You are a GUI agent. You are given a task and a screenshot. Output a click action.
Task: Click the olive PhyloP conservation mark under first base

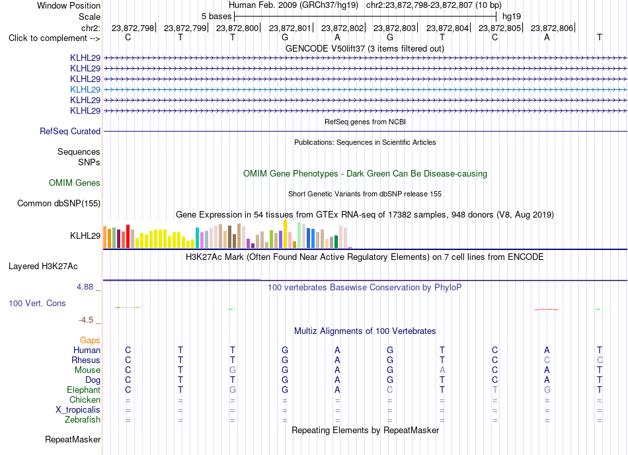128,308
